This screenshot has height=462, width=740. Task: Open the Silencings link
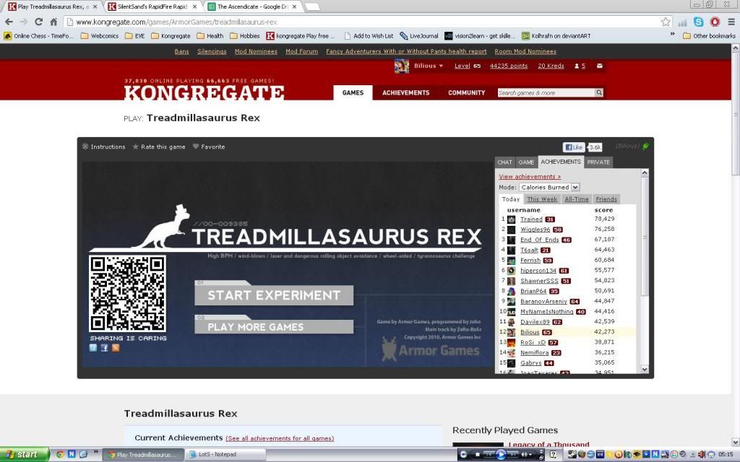pyautogui.click(x=212, y=51)
